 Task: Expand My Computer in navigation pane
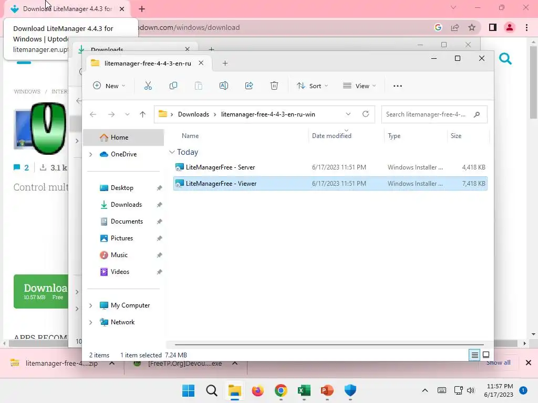[x=90, y=305]
